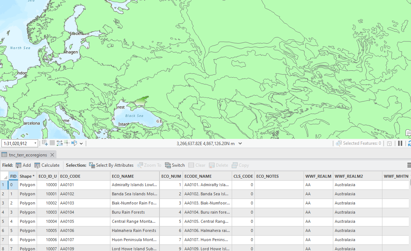The width and height of the screenshot is (411, 251).
Task: Open Select By Attributes
Action: click(111, 165)
